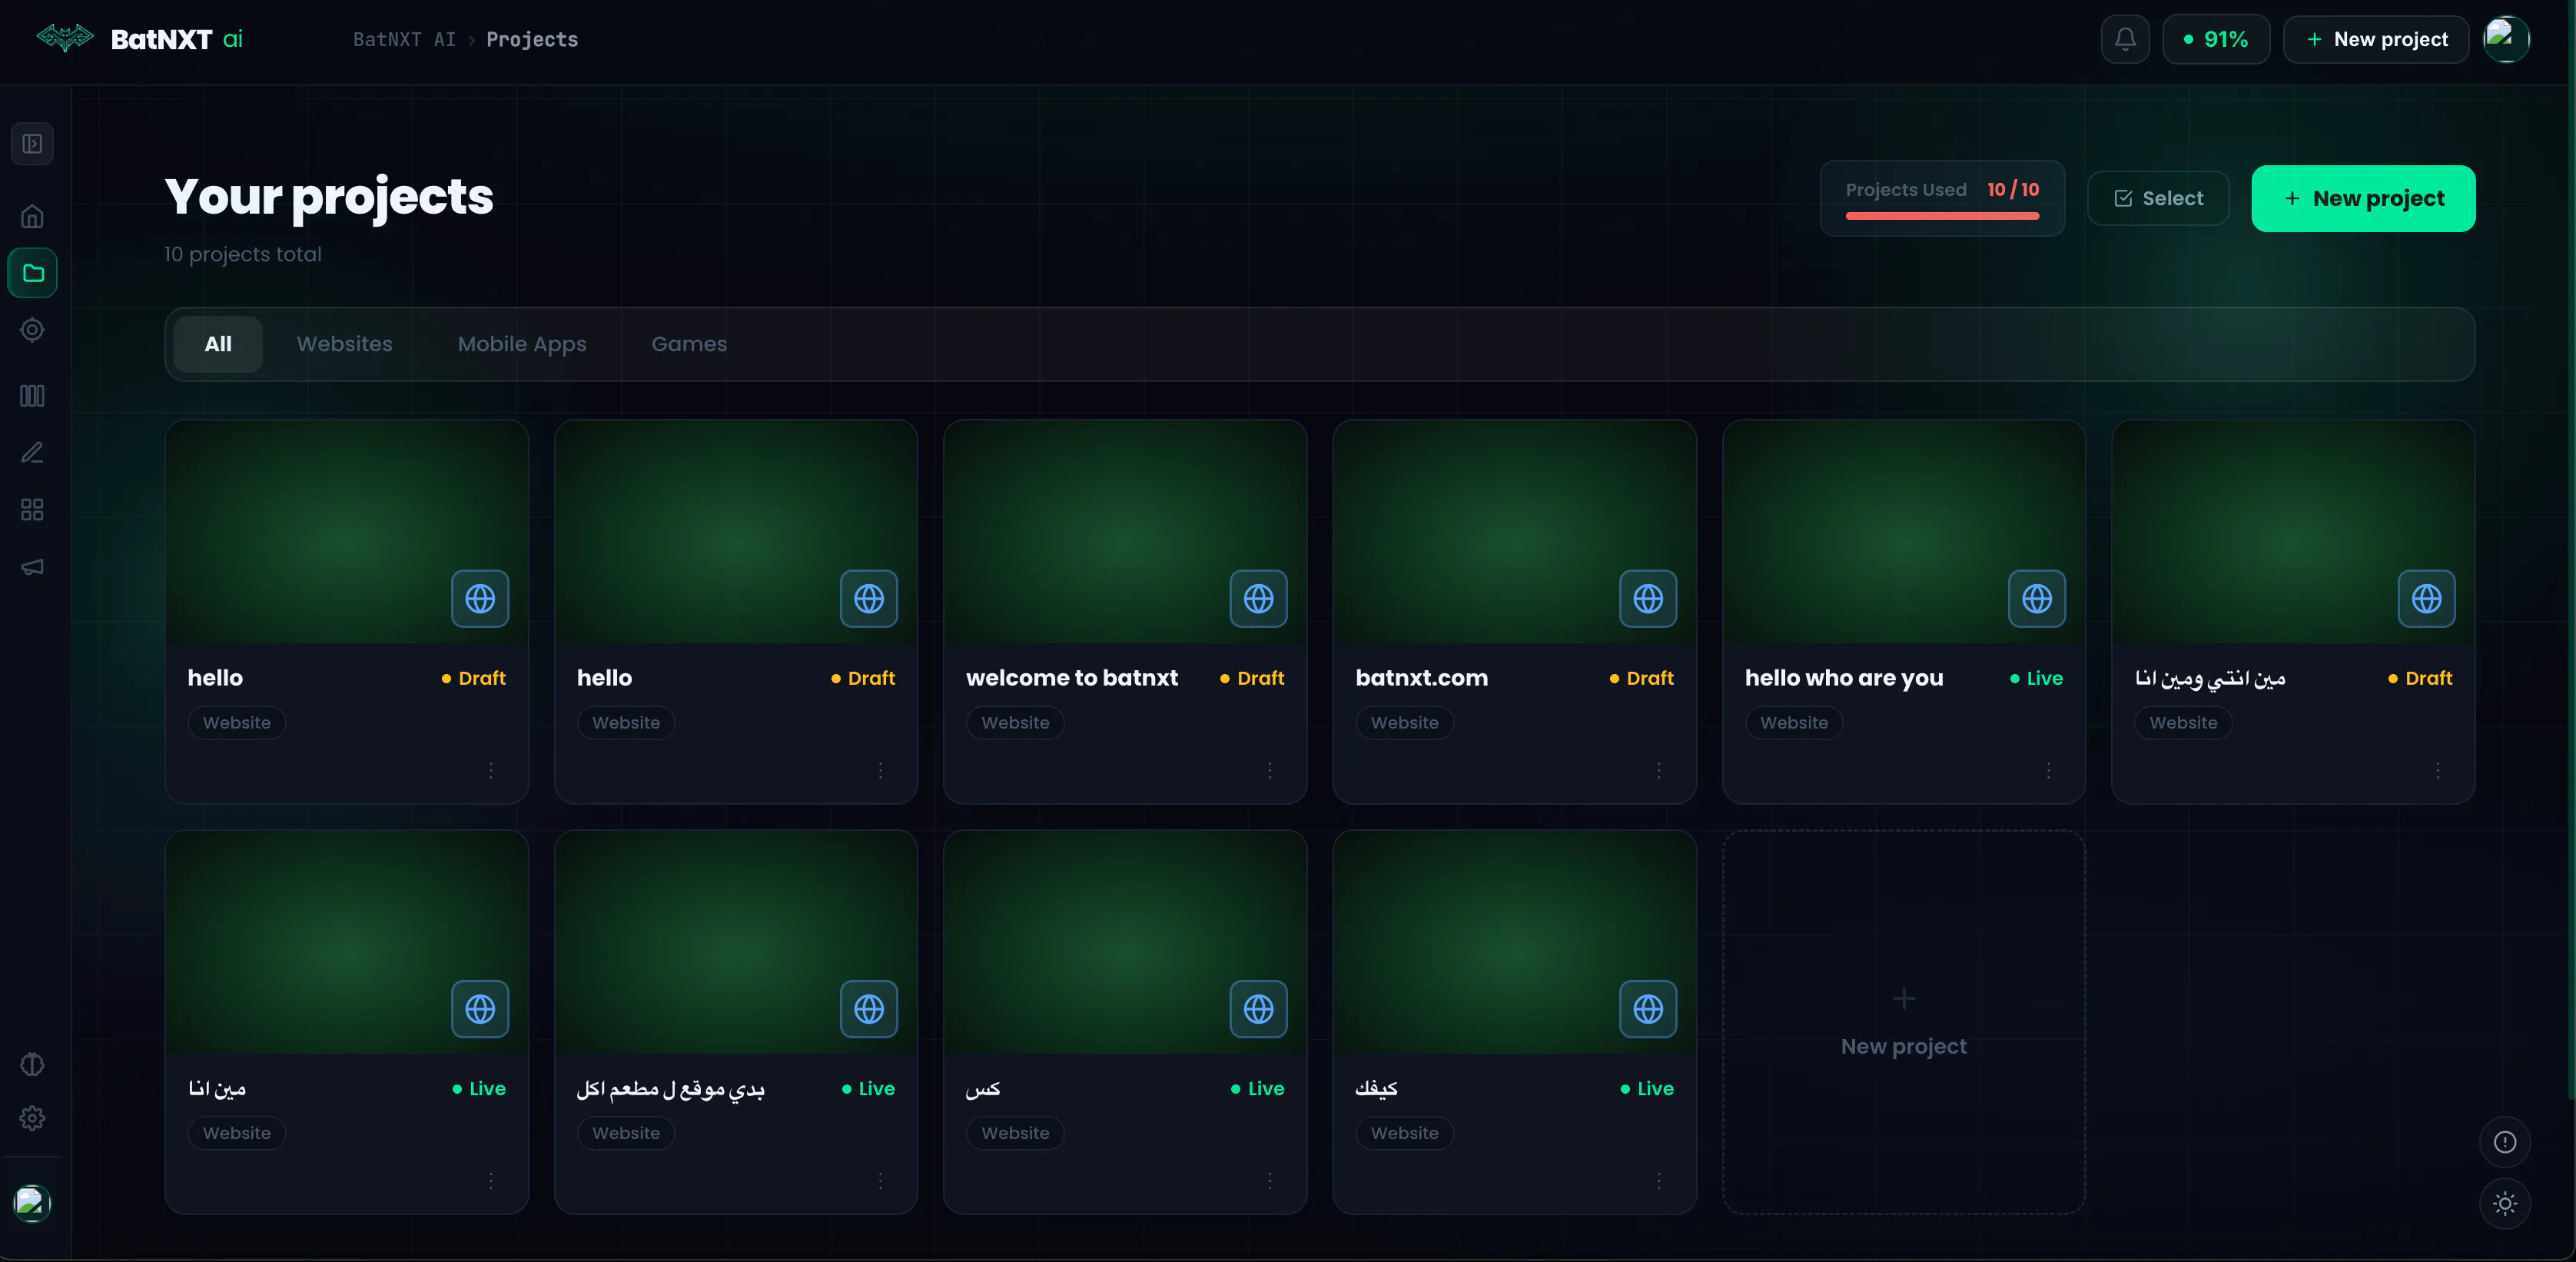Click the megaphone icon in sidebar
Screen dimensions: 2576x1262
(x=32, y=567)
